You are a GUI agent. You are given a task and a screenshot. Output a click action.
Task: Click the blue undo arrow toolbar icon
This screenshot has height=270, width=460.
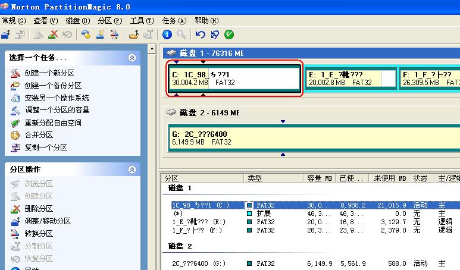click(x=201, y=34)
